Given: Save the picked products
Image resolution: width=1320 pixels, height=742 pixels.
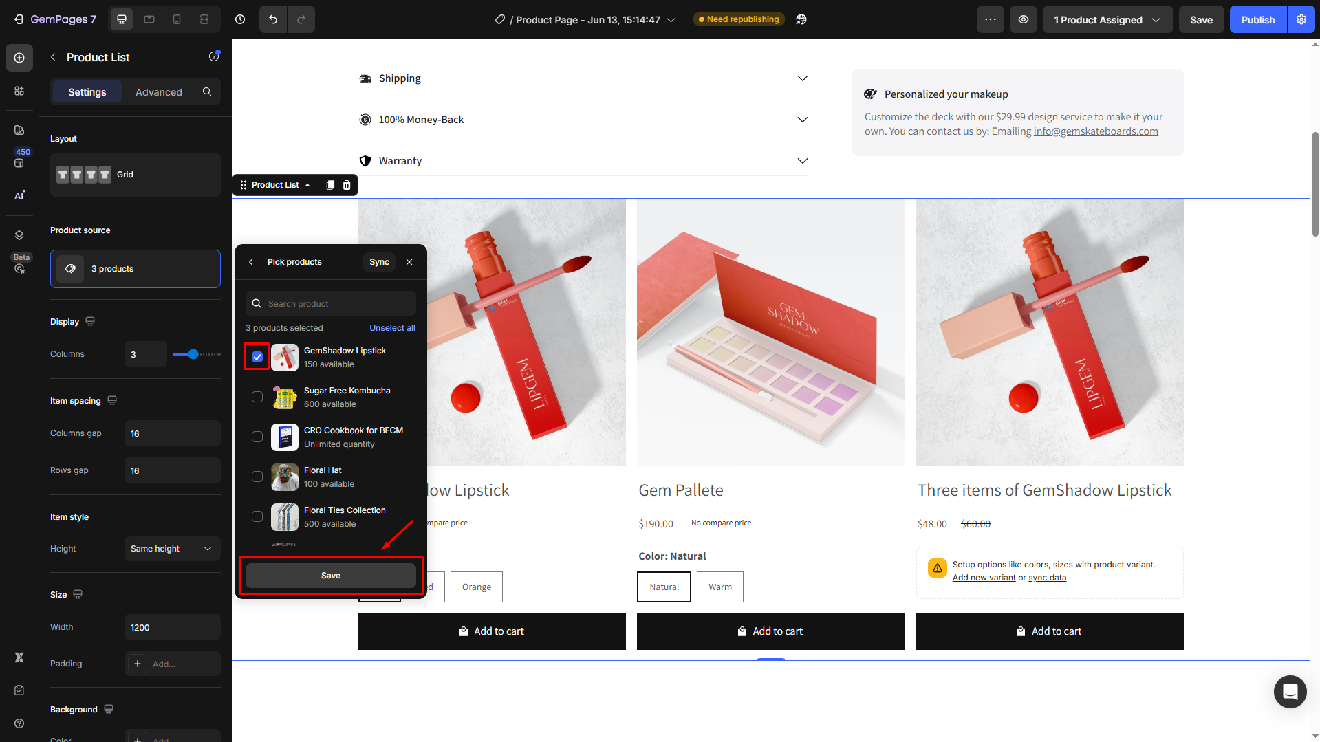Looking at the screenshot, I should [x=331, y=576].
